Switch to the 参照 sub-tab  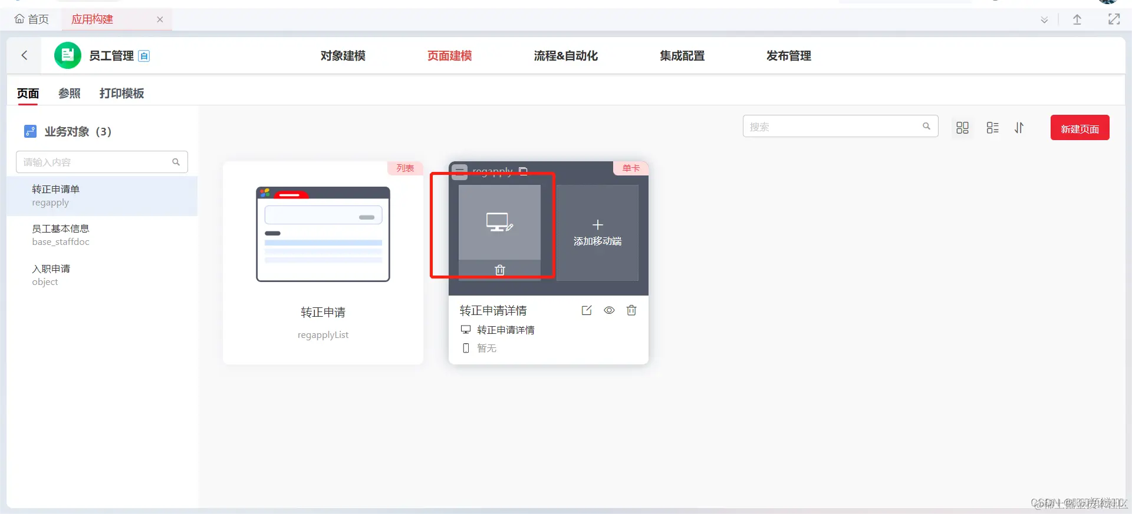70,94
